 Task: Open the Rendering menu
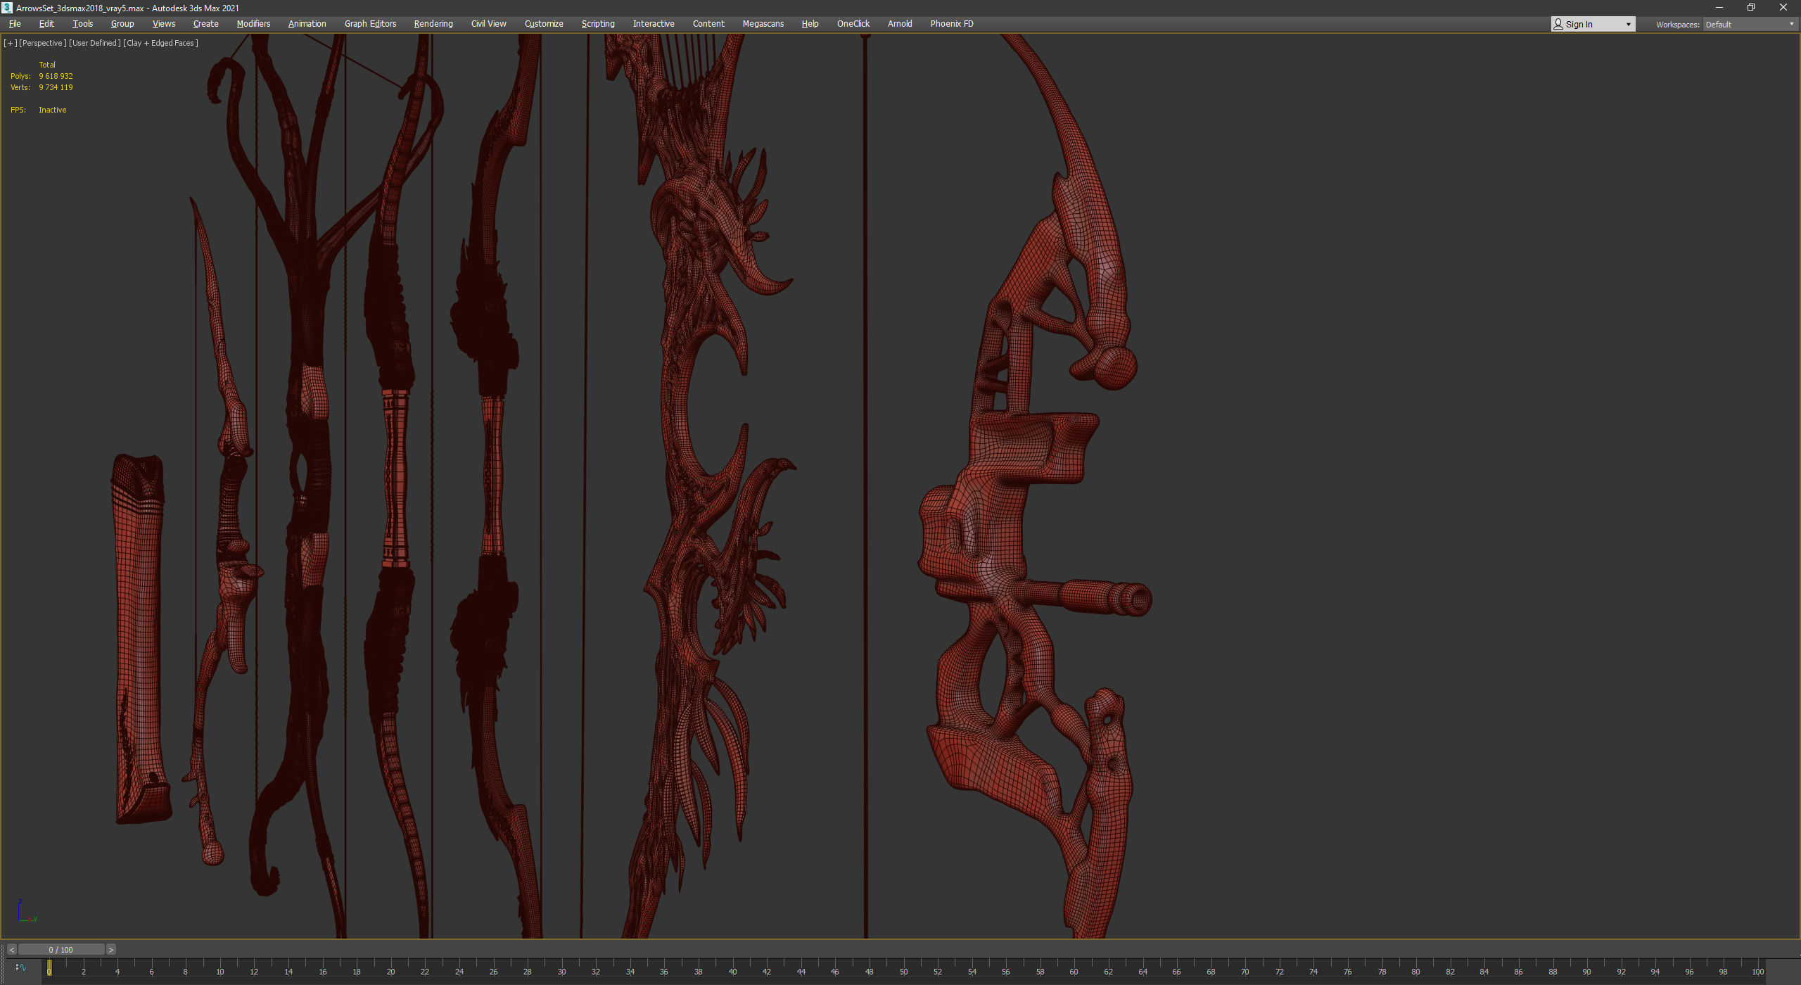point(433,24)
